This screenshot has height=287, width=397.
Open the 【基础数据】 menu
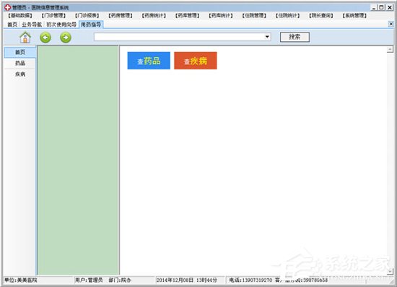pos(20,16)
